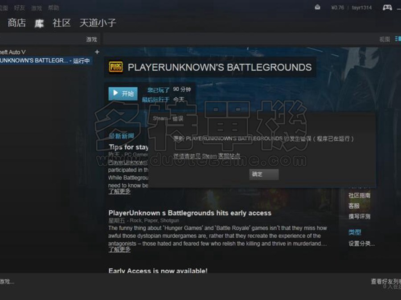Open the tayr1314 account dropdown
This screenshot has height=300, width=401.
pyautogui.click(x=362, y=8)
